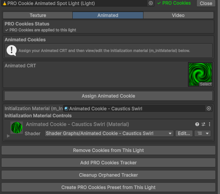This screenshot has height=194, width=220.
Task: Close the PRO Cookies panel
Action: [206, 3]
